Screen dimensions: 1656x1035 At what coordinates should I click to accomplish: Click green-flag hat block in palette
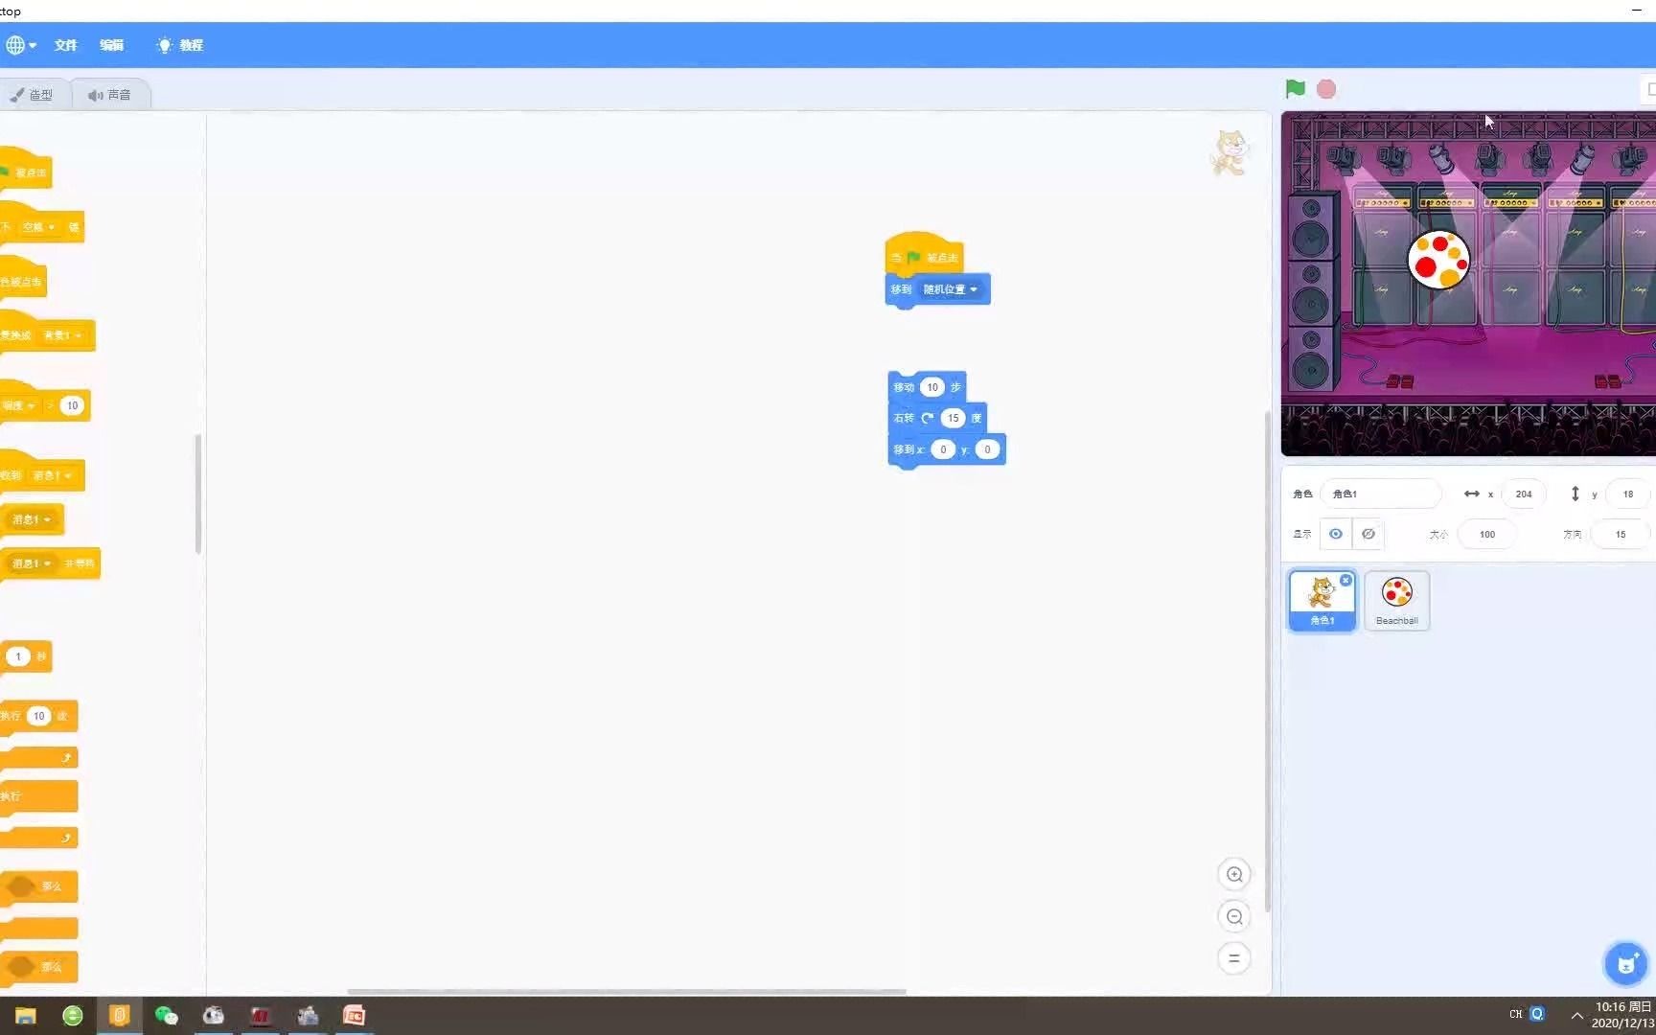pos(25,169)
